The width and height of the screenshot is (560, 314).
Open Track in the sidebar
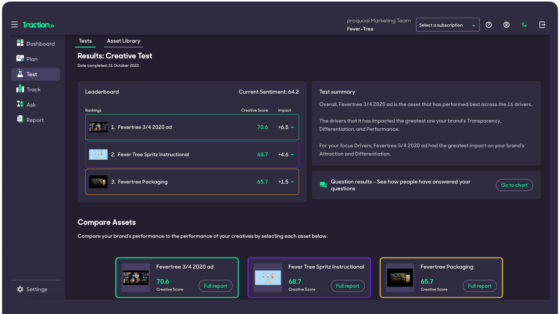point(36,89)
